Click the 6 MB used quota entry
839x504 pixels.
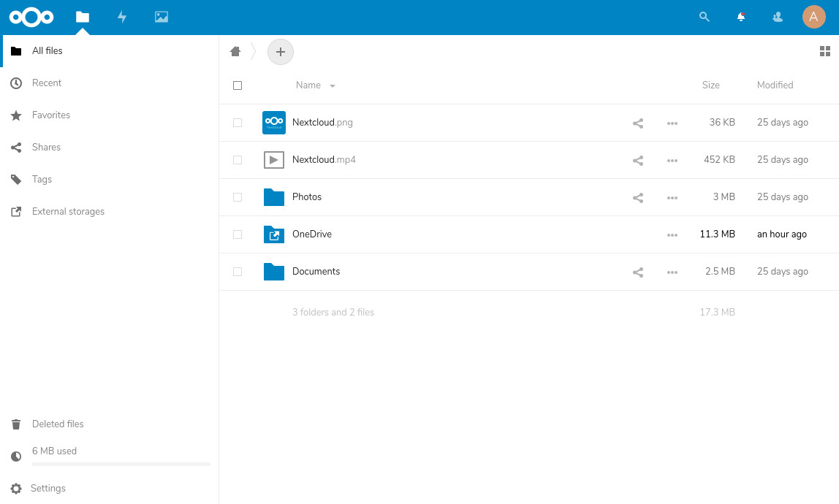[55, 451]
